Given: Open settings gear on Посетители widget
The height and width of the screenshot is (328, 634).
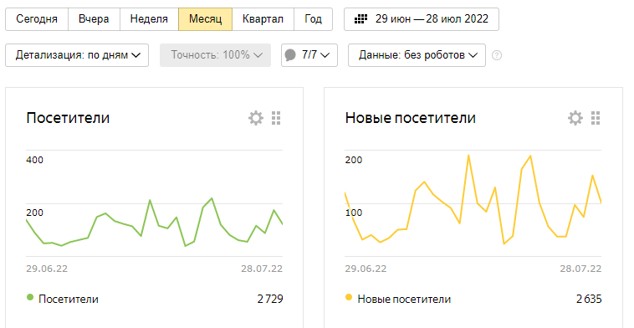Looking at the screenshot, I should (256, 118).
